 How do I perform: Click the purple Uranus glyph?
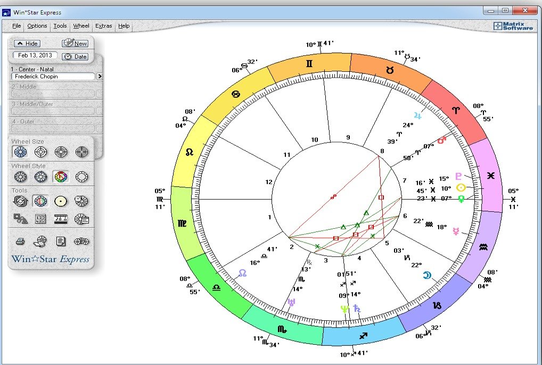click(x=291, y=303)
